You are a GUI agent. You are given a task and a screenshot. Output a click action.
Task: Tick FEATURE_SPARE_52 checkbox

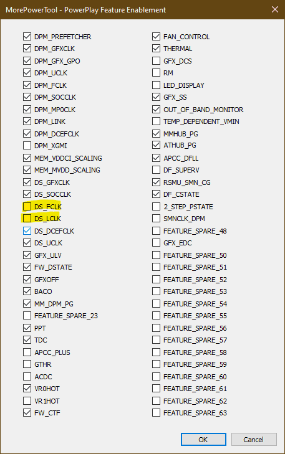point(156,280)
